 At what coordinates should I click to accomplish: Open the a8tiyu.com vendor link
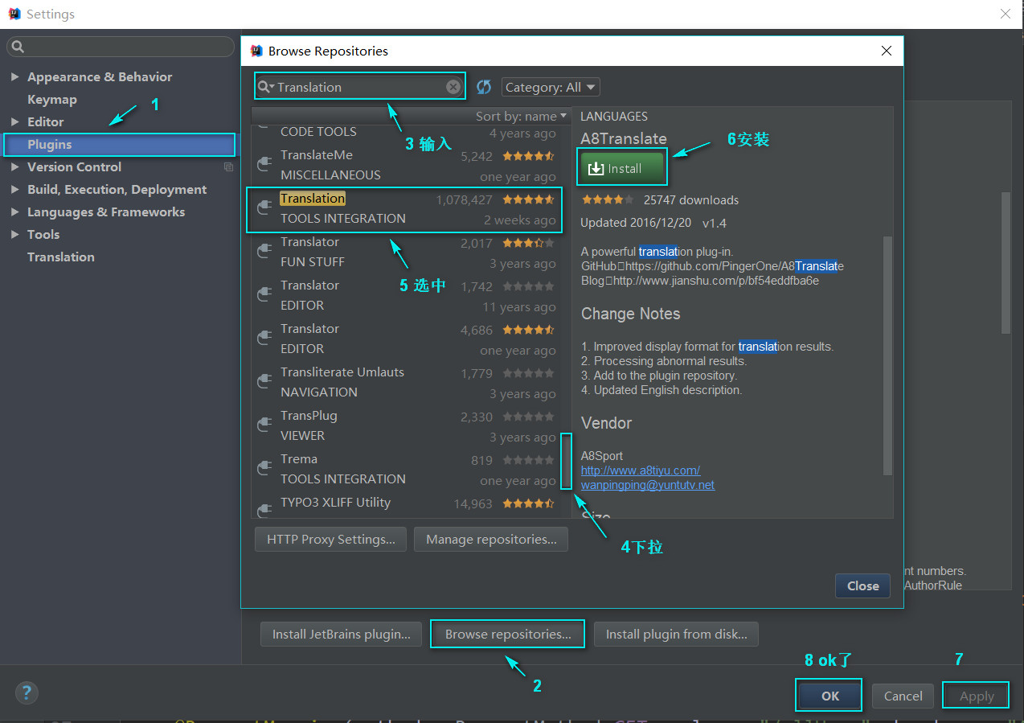point(641,470)
